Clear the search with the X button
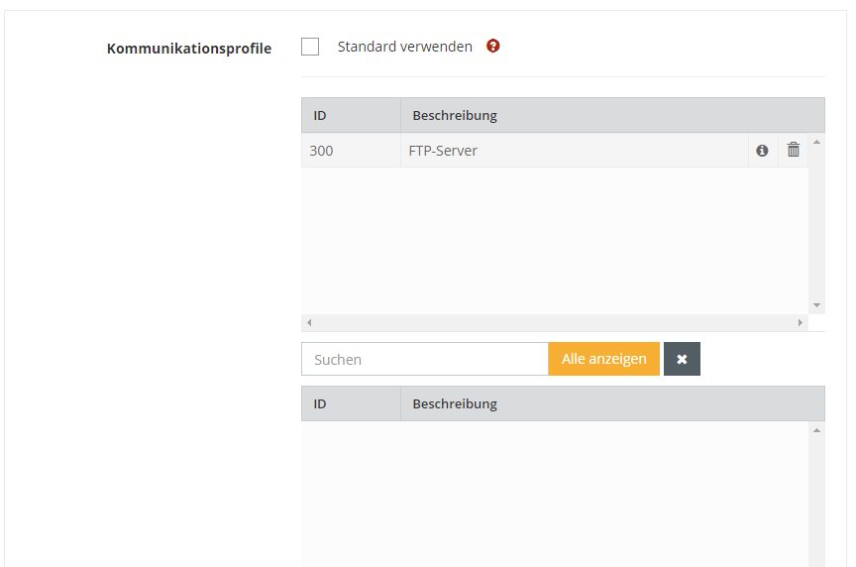 coord(682,359)
